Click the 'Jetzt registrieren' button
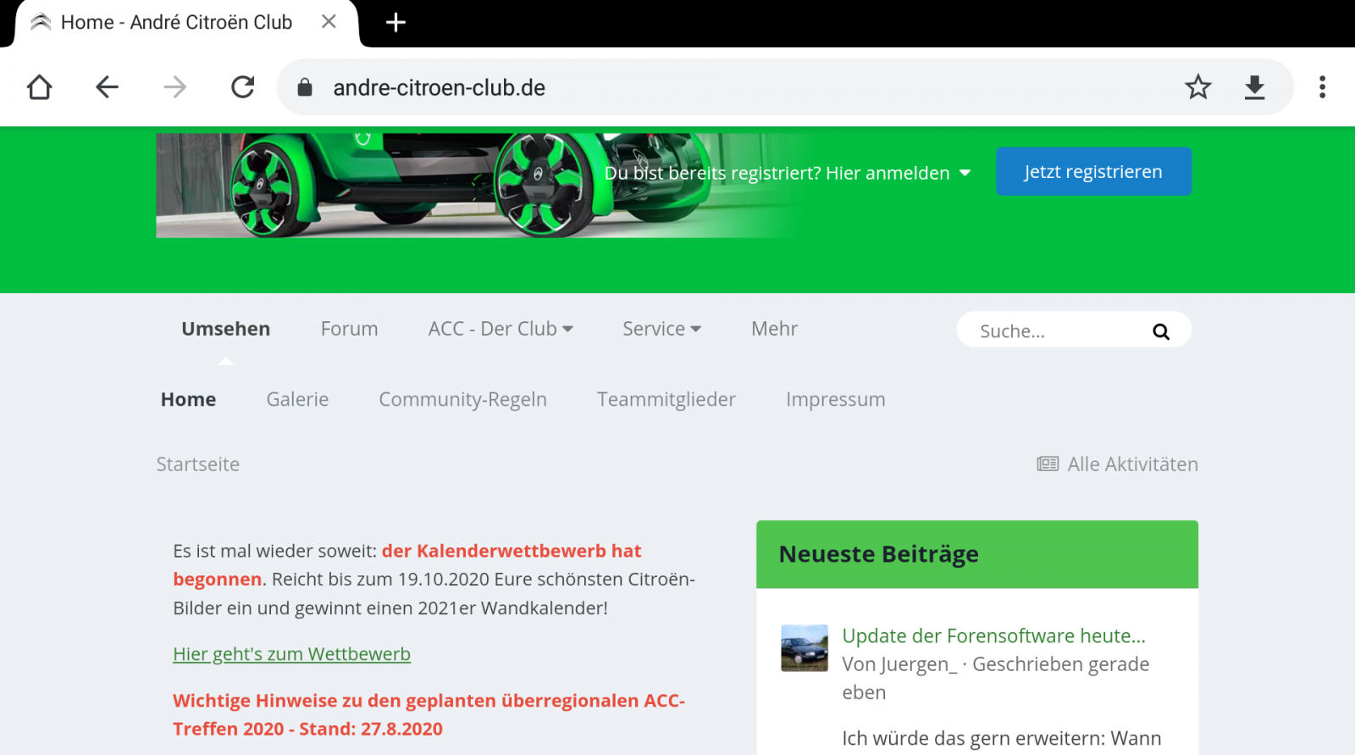 click(x=1093, y=171)
